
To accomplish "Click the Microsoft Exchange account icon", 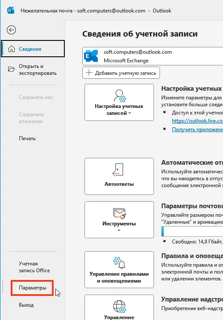I will click(91, 56).
